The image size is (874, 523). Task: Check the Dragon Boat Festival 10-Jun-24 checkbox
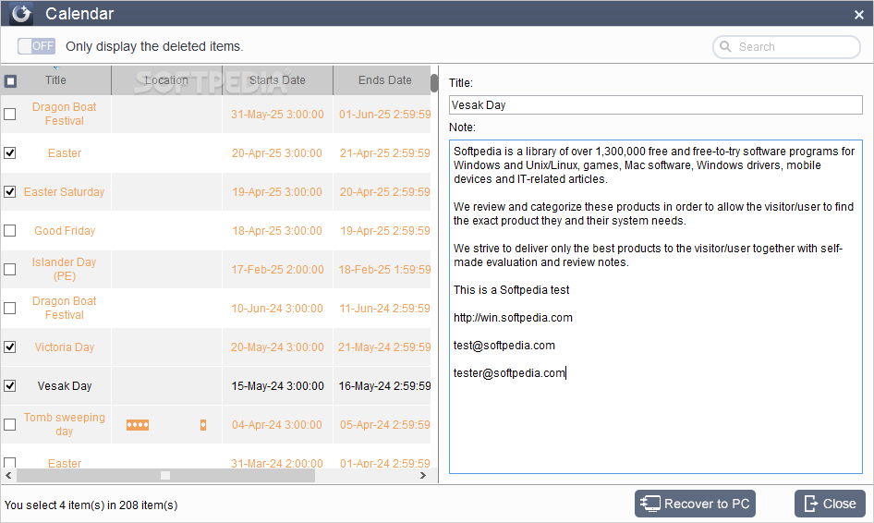[10, 308]
